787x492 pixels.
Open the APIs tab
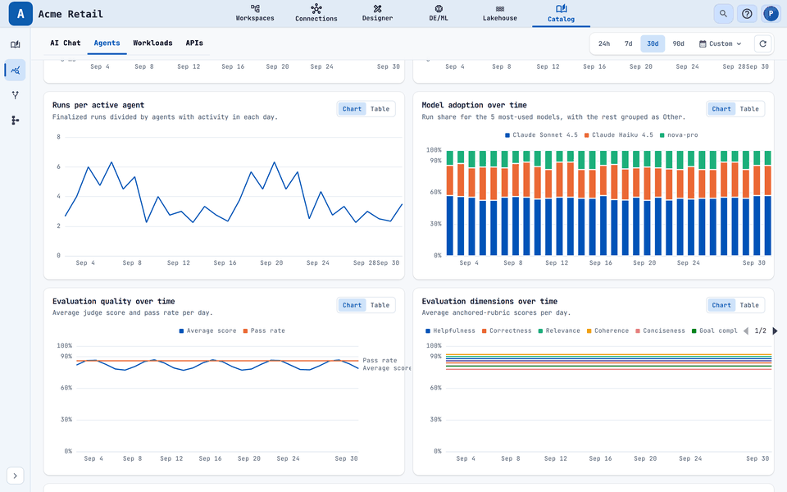194,43
